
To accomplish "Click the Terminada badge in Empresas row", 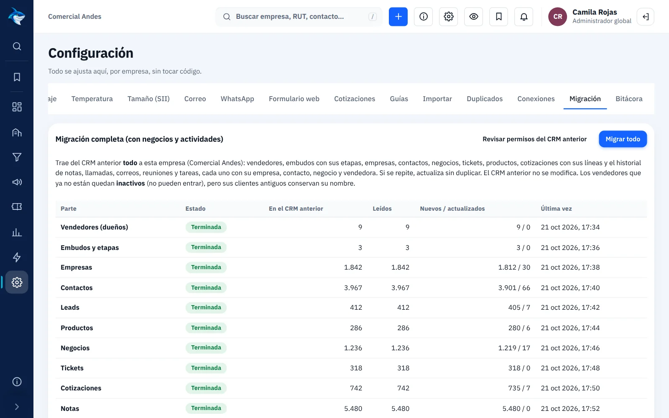I will tap(206, 268).
